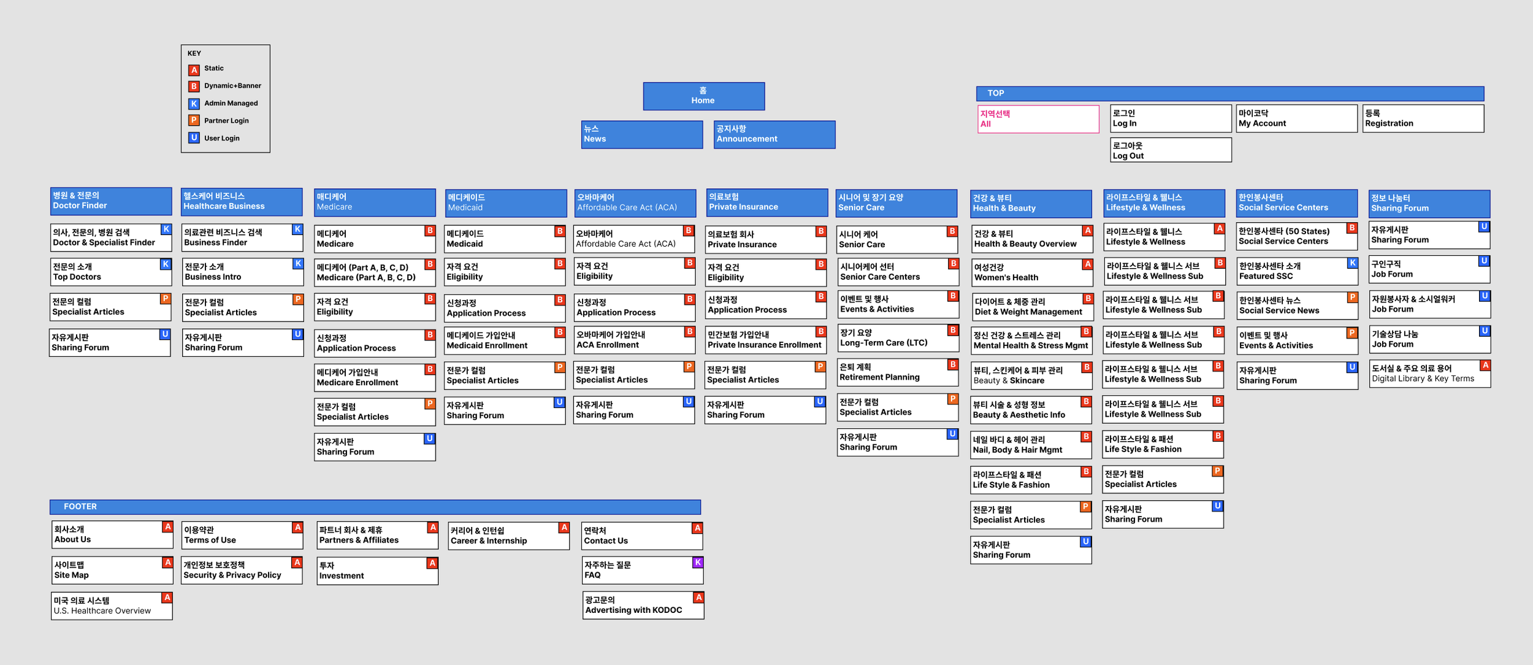Viewport: 1533px width, 665px height.
Task: Click the A badge on About Us
Action: (x=167, y=527)
